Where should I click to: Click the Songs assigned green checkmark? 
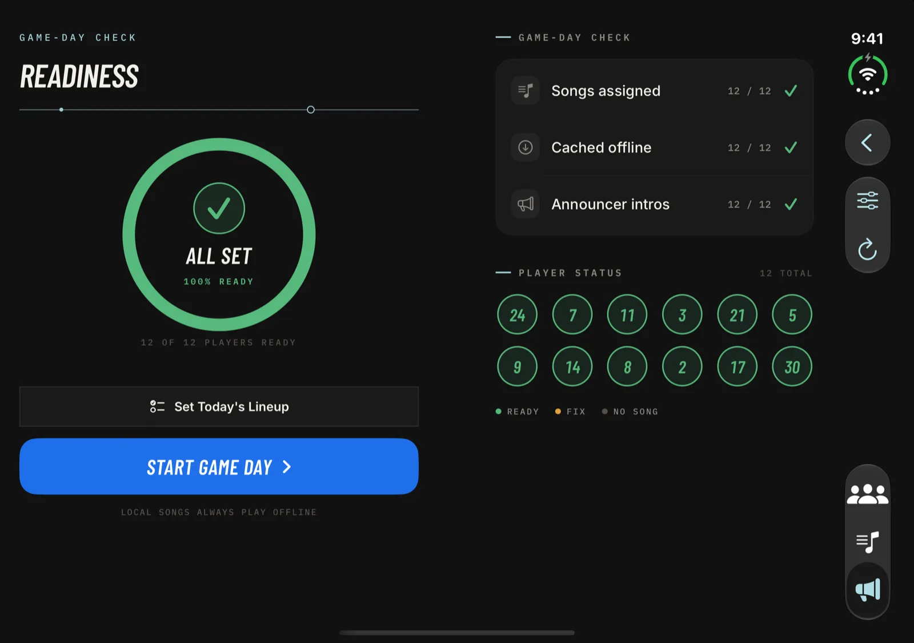[x=791, y=91]
